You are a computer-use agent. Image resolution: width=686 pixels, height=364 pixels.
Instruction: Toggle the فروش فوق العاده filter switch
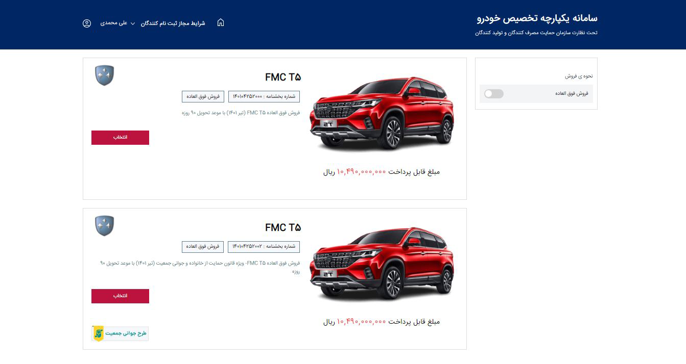(494, 94)
